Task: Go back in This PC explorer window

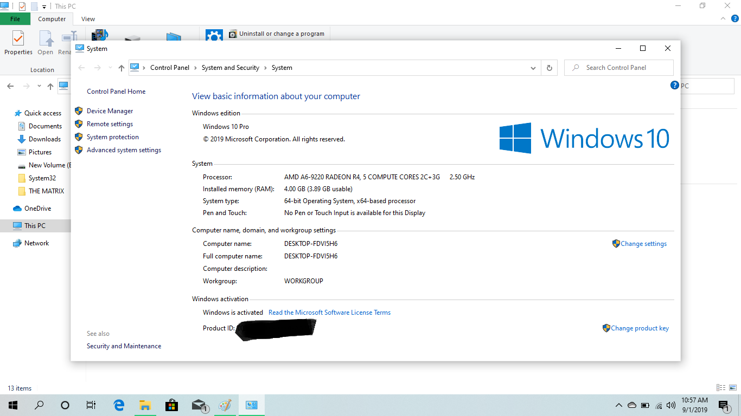Action: [10, 86]
